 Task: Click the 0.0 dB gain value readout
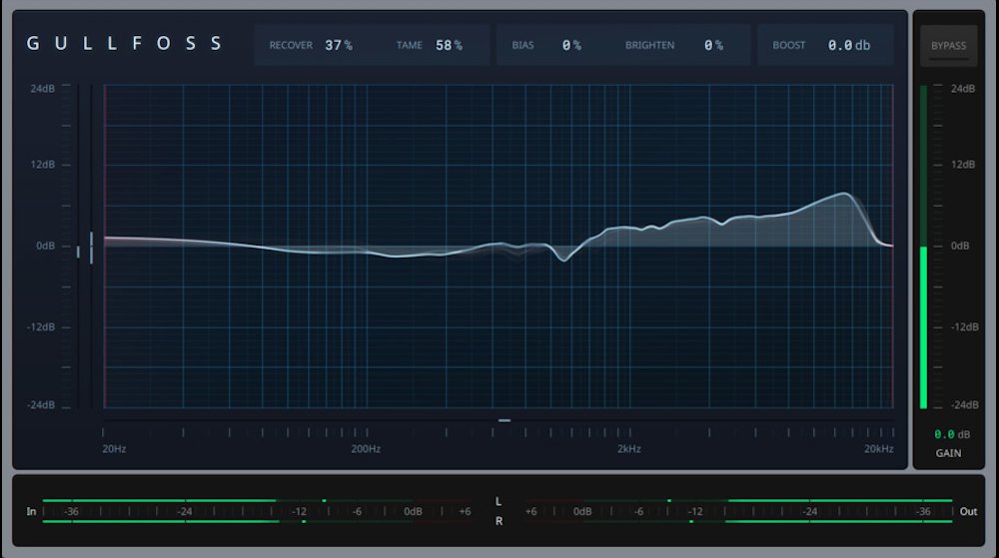click(951, 435)
